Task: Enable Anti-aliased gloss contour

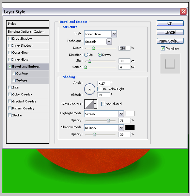Action: (103, 104)
